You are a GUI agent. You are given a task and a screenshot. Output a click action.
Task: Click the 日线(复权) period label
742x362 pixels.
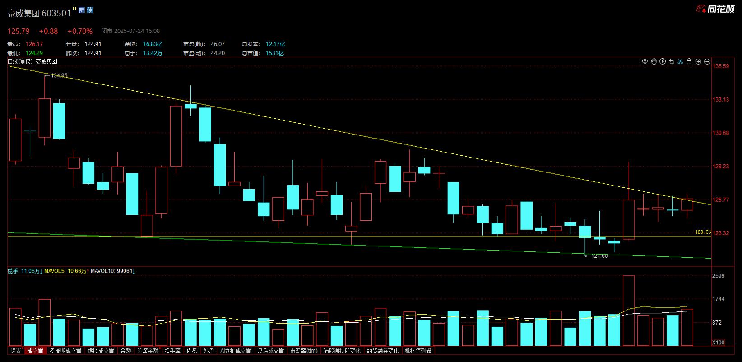(x=21, y=61)
